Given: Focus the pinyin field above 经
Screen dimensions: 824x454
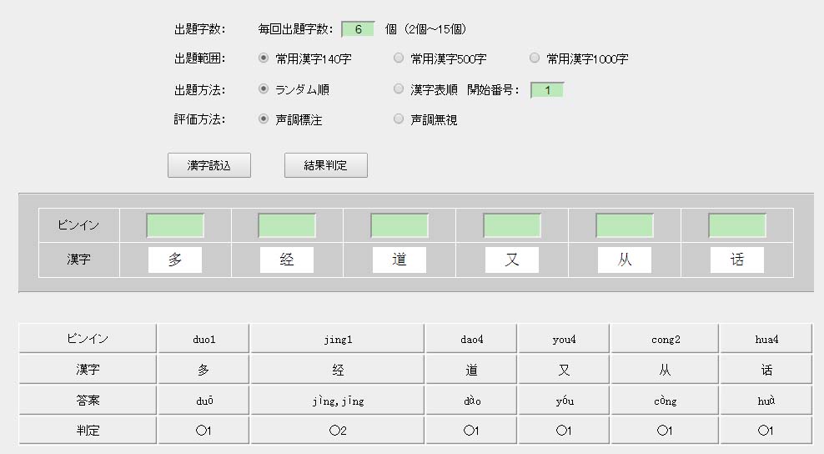Looking at the screenshot, I should point(287,225).
